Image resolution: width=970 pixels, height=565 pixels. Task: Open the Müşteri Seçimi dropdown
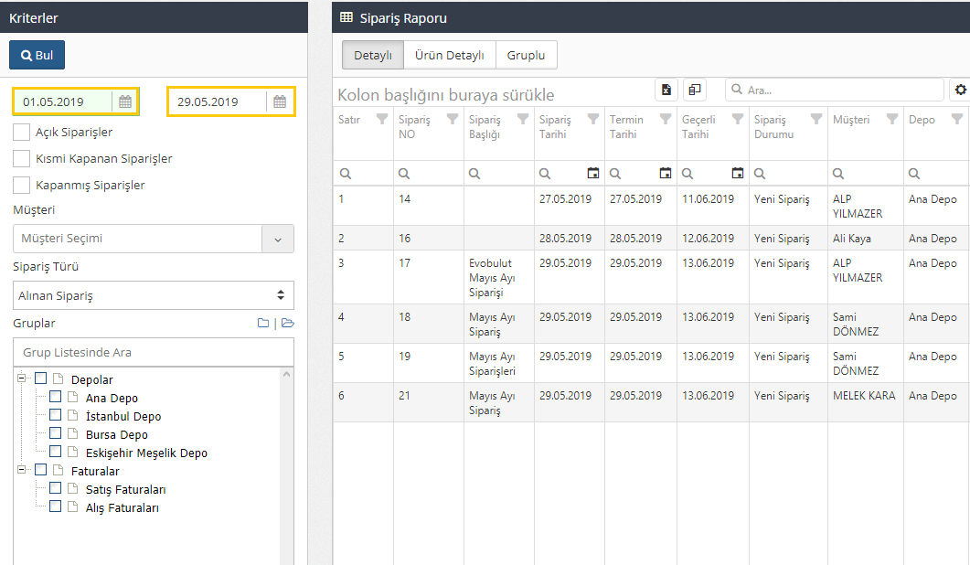(278, 239)
